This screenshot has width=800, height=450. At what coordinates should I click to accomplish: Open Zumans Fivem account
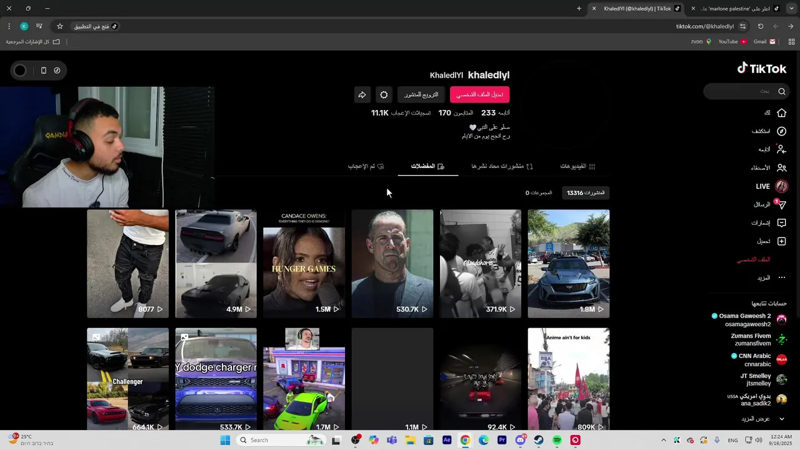[759, 340]
